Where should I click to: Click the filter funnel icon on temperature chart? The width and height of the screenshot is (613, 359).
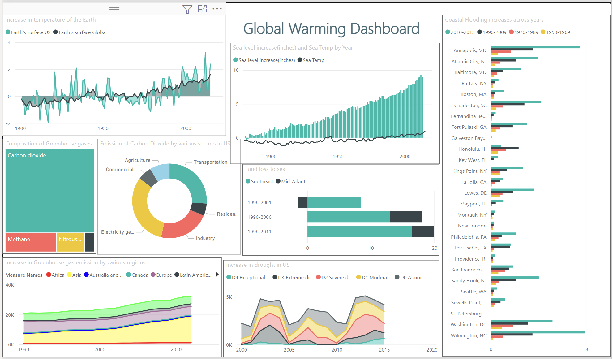[187, 9]
